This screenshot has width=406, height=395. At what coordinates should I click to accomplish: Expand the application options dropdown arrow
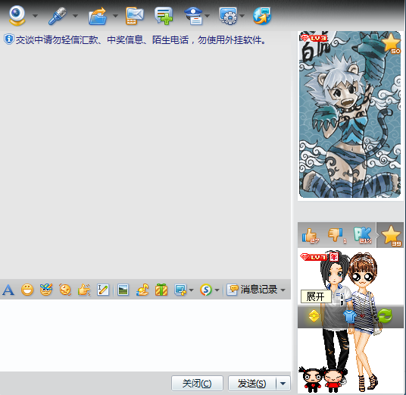click(242, 16)
